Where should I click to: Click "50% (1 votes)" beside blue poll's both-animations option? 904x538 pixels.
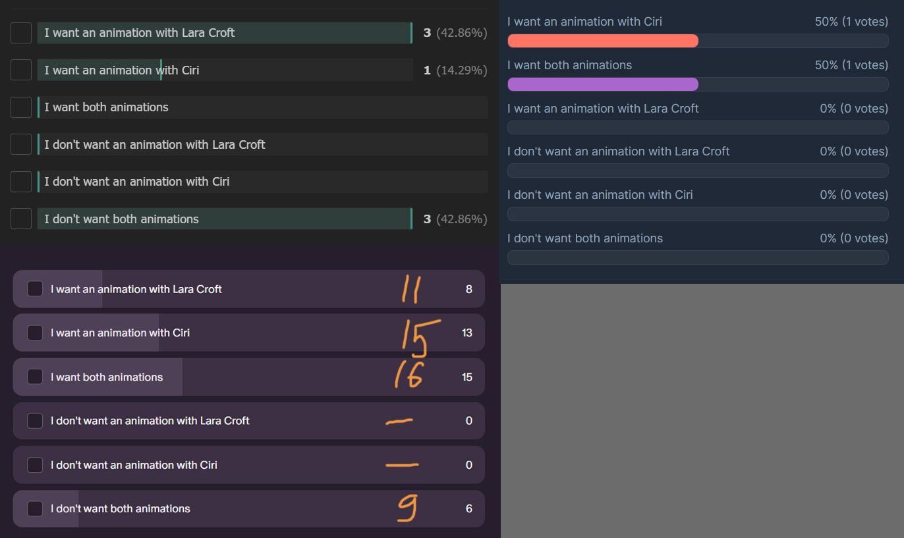point(851,65)
